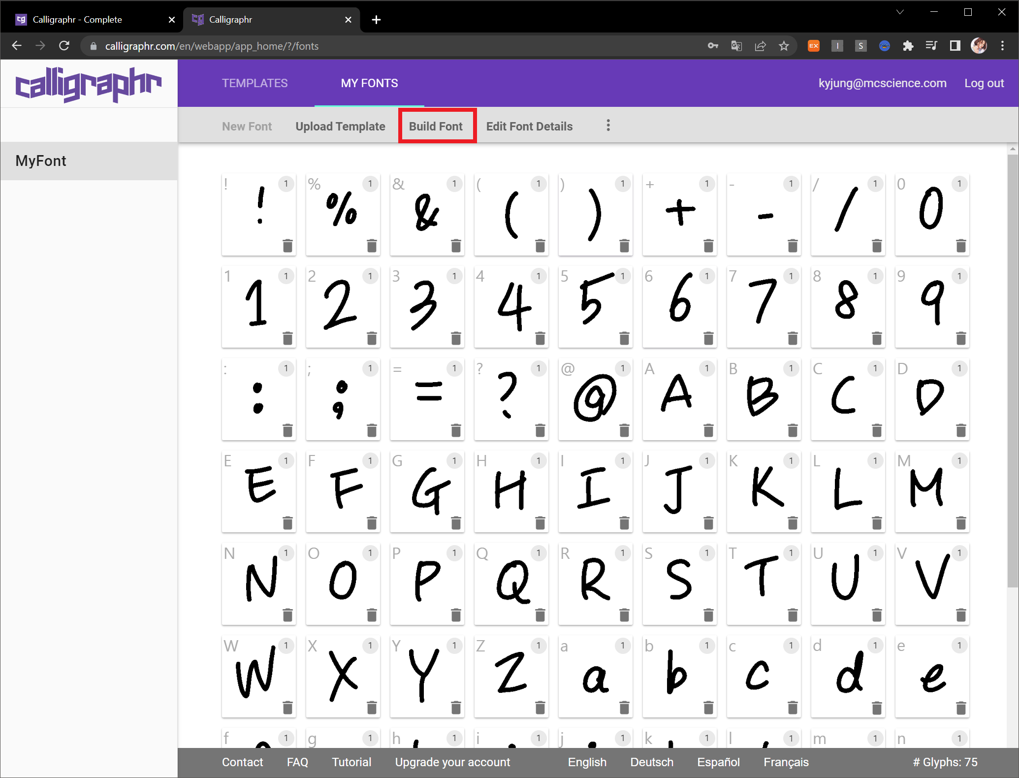
Task: Reload the Calligraphr page
Action: point(64,46)
